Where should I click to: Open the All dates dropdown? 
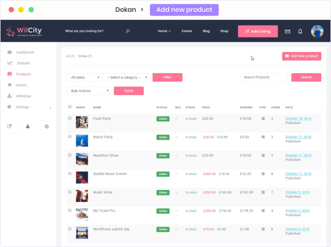[x=84, y=77]
